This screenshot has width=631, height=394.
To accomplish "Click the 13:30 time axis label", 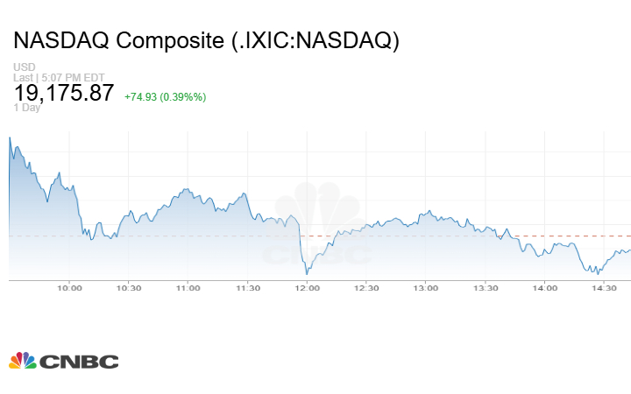I will click(486, 288).
